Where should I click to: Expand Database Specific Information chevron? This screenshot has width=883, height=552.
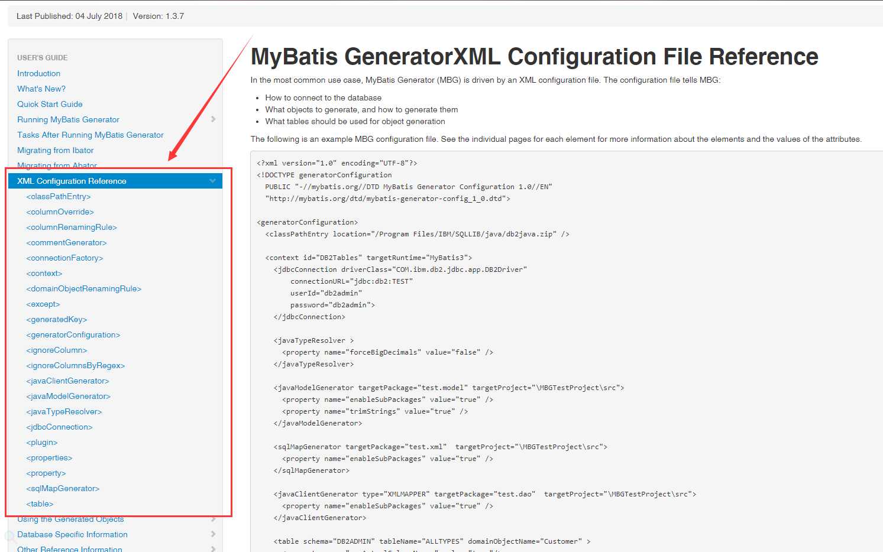pyautogui.click(x=213, y=534)
